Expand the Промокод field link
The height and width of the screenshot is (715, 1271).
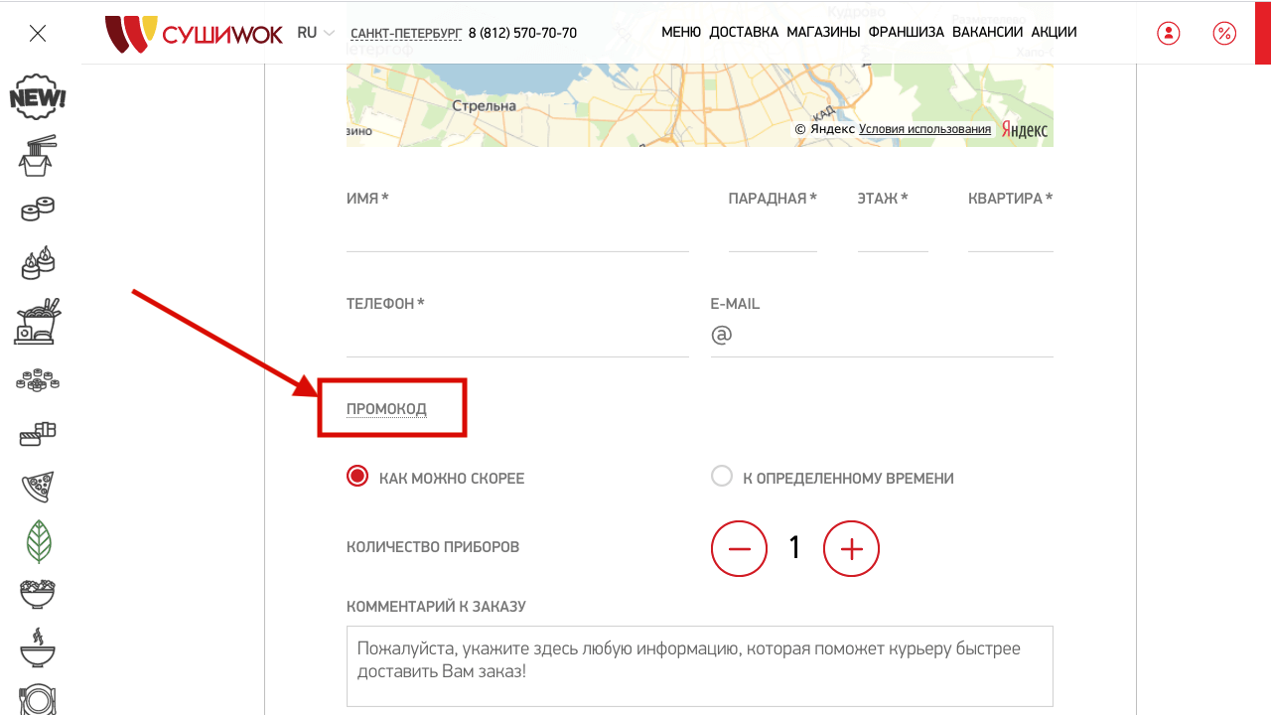pyautogui.click(x=386, y=409)
